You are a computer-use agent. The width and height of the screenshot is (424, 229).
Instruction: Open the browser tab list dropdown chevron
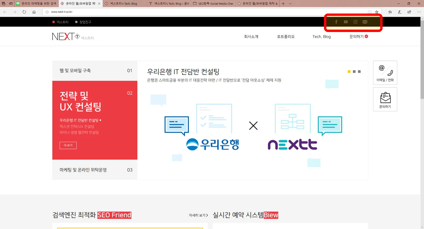[x=290, y=4]
